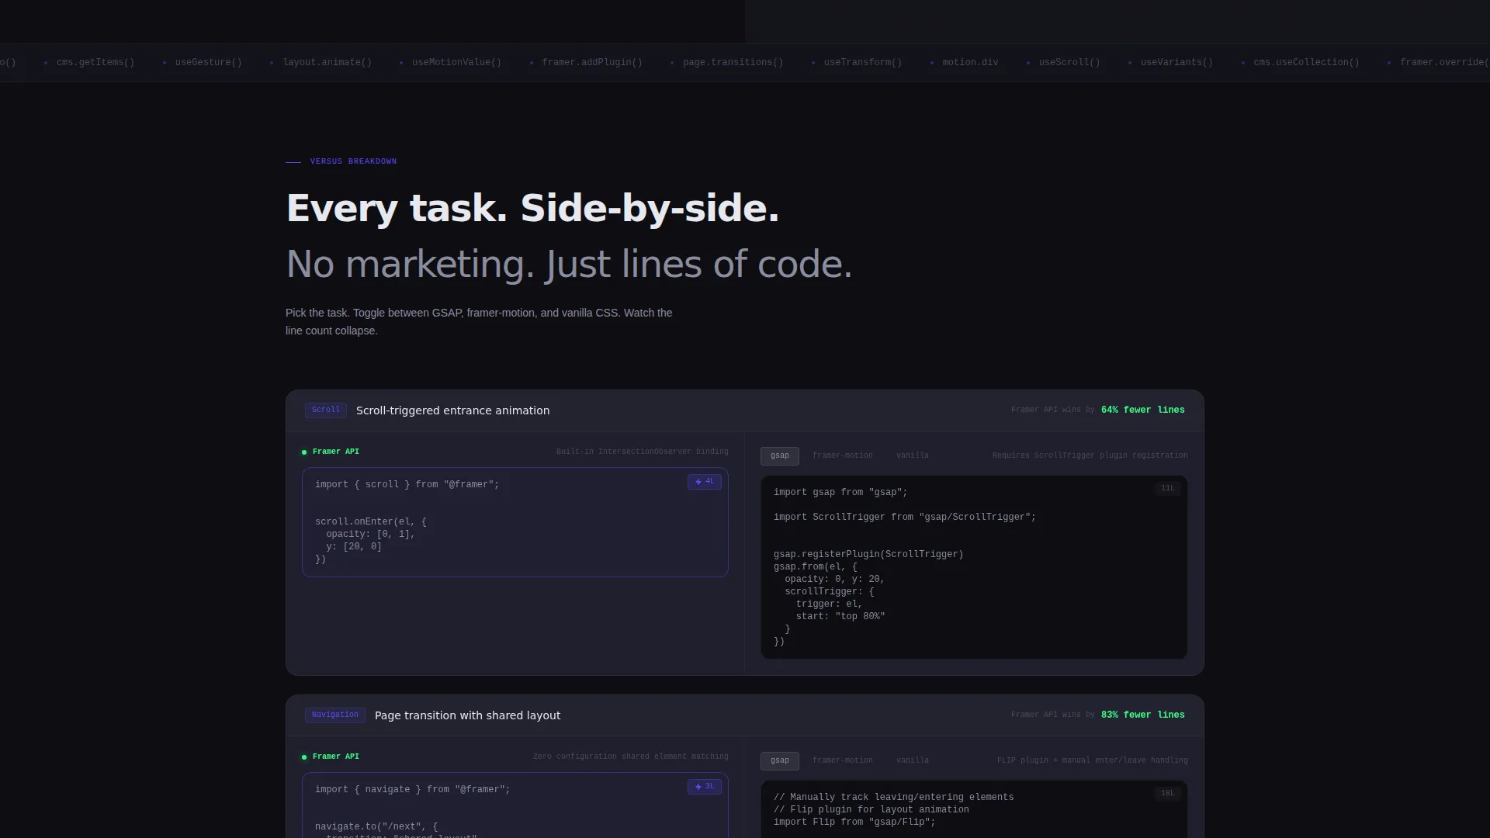Click the 4L lightning line-count badge

705,482
